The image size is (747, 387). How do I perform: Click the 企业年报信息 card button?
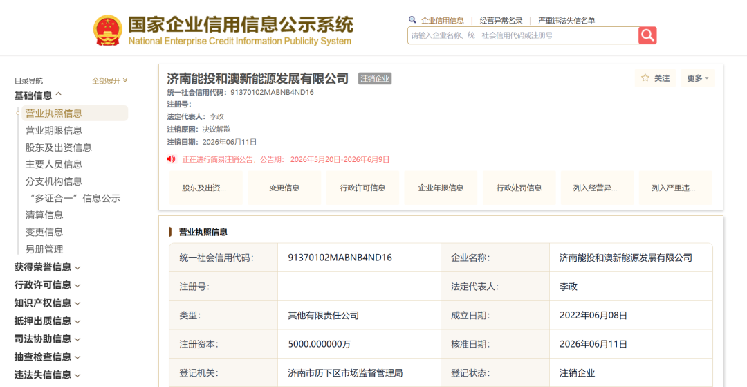(x=441, y=188)
